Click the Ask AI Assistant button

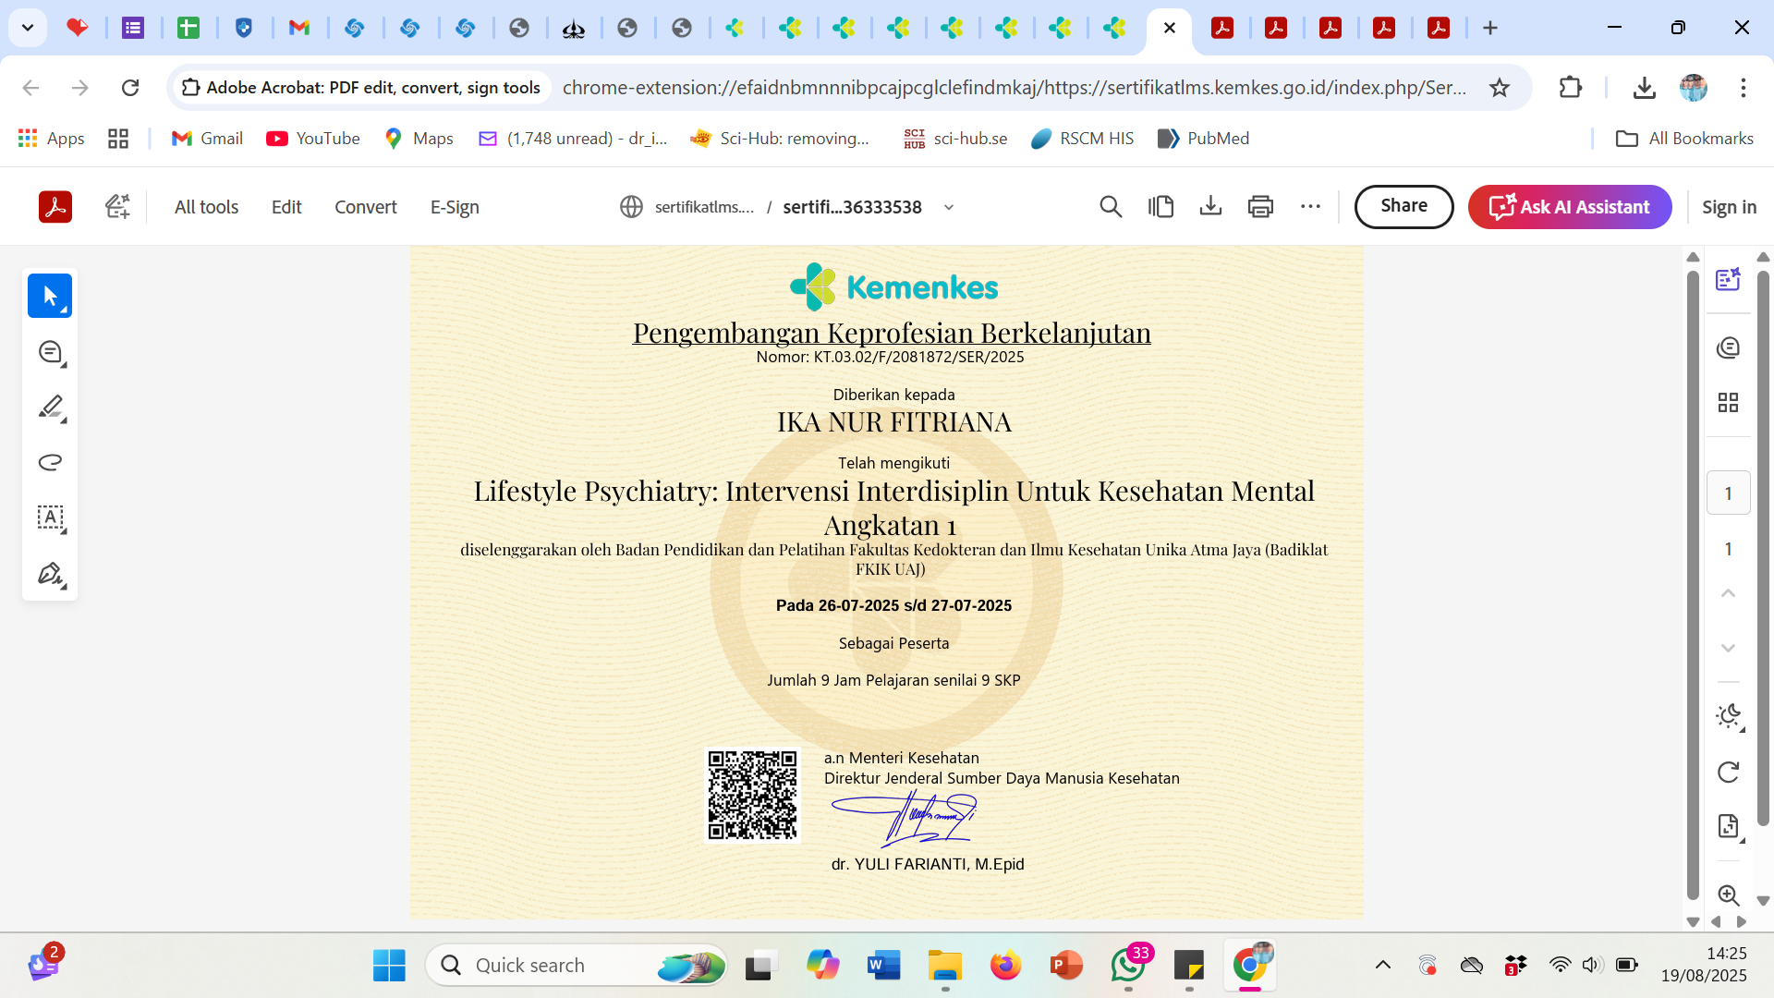[1570, 207]
